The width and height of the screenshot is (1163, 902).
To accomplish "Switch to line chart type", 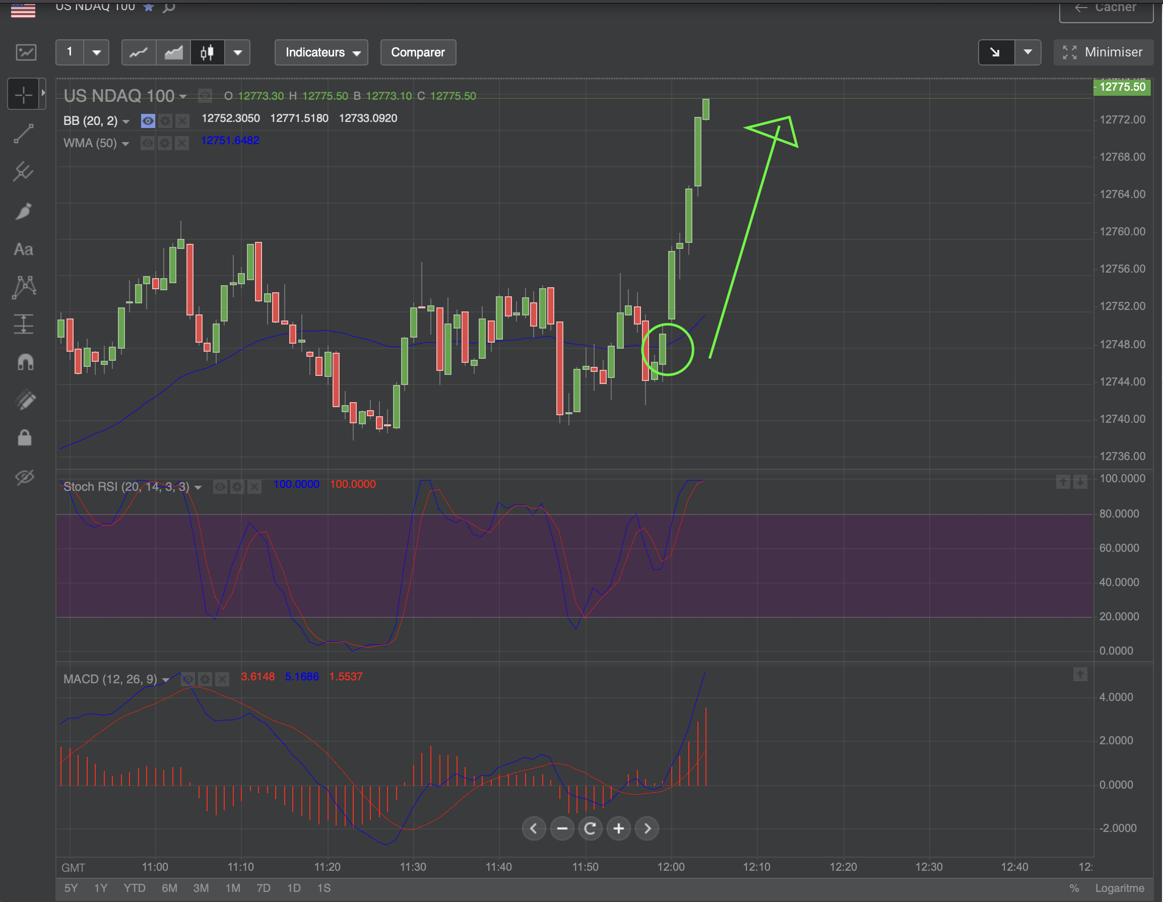I will [139, 52].
